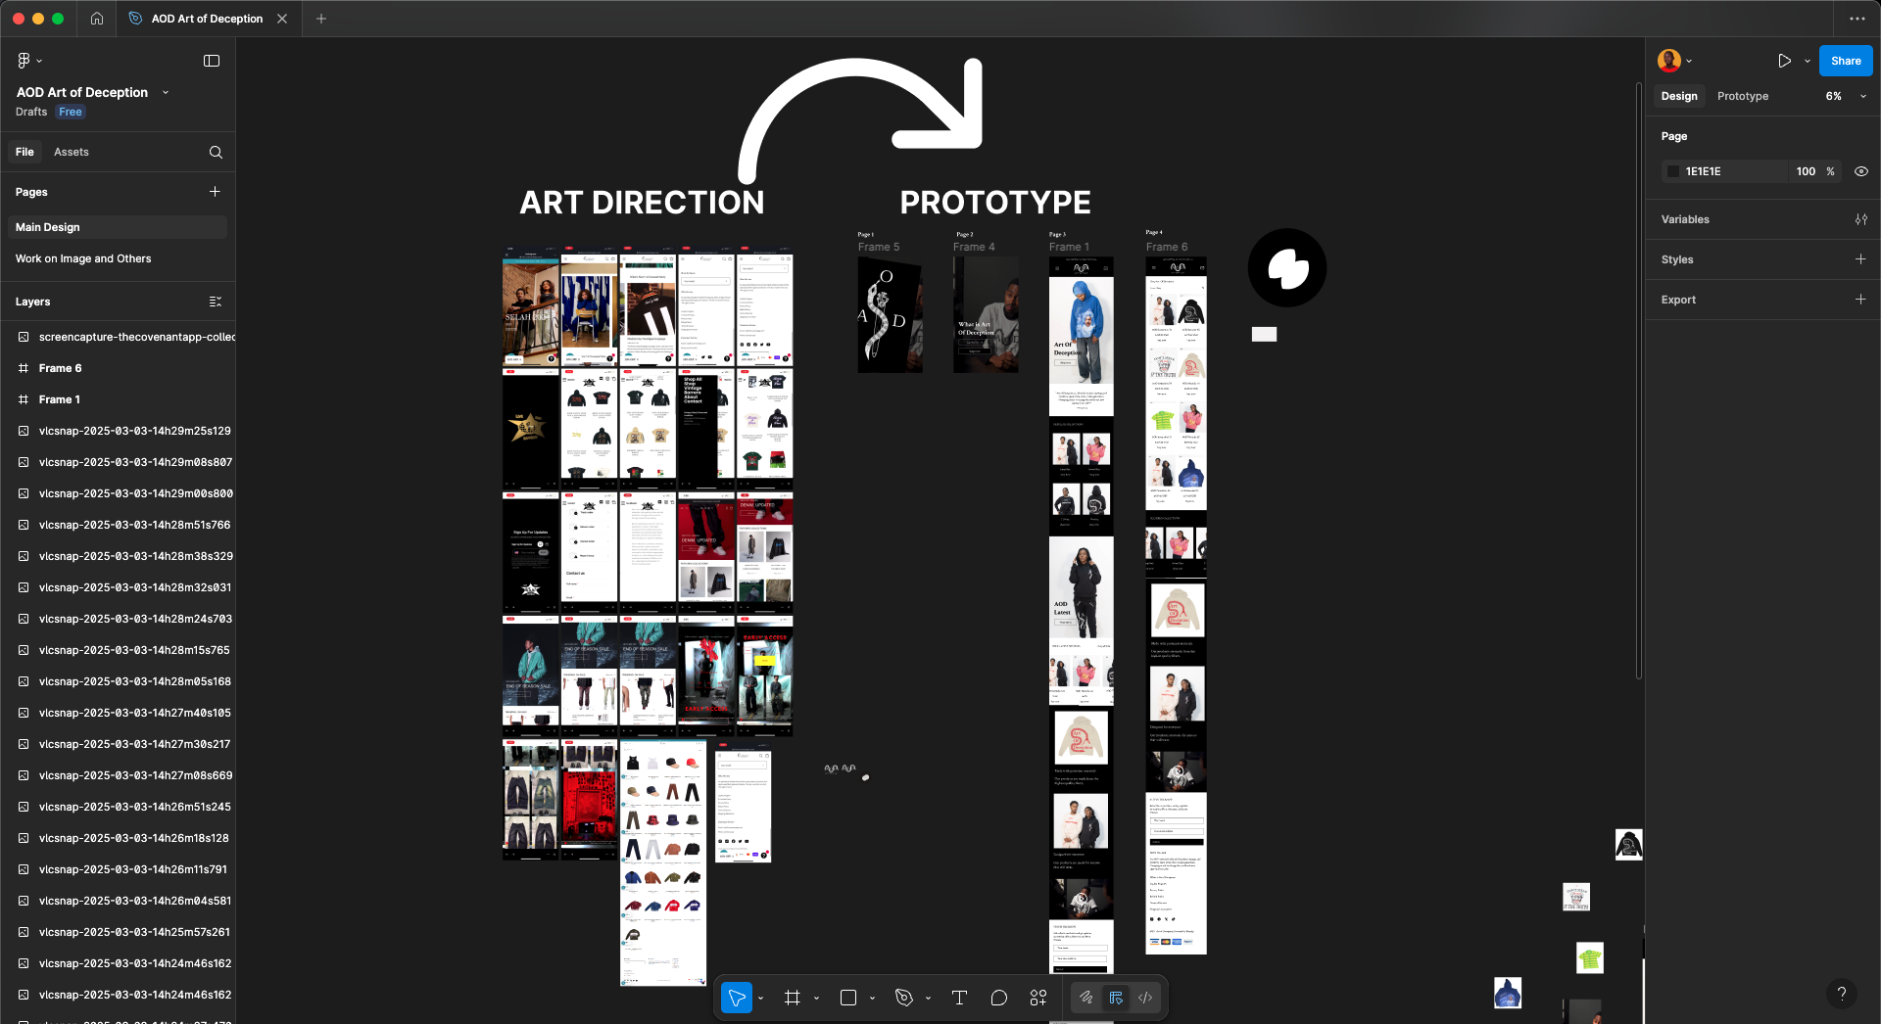Select the Comment tool

(998, 998)
